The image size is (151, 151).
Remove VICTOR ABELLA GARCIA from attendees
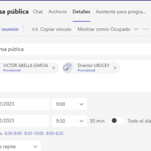pos(53,68)
